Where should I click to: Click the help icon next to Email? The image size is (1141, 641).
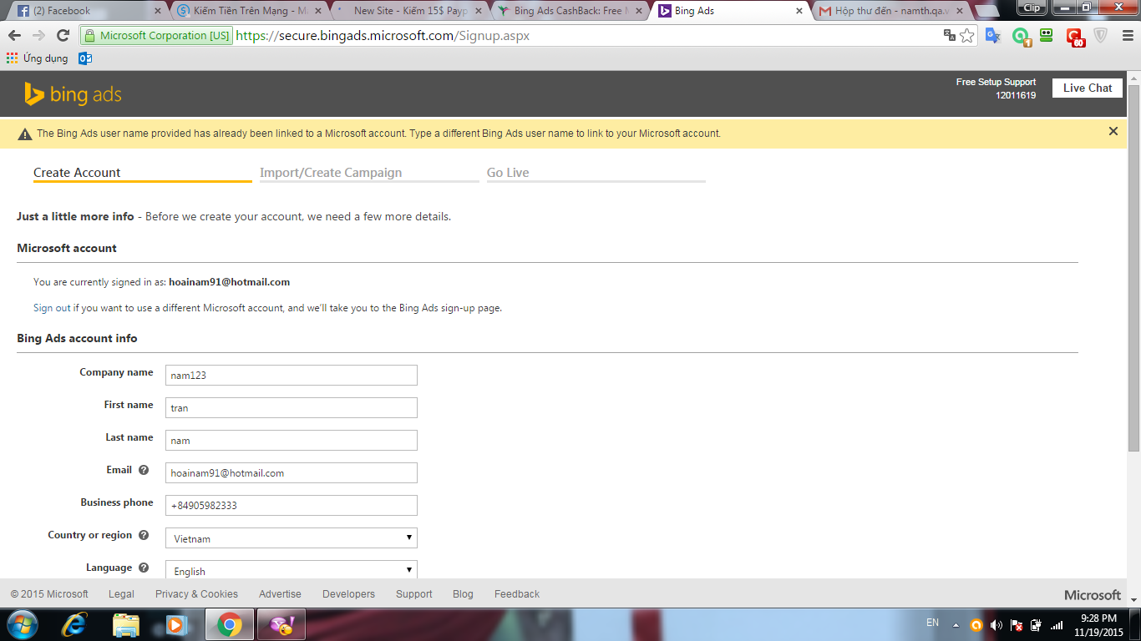144,470
